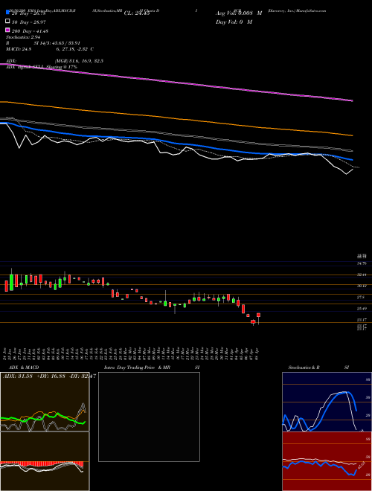
Task: Click the 'Intra Day Trading Price & MR' title
Action: point(137,368)
